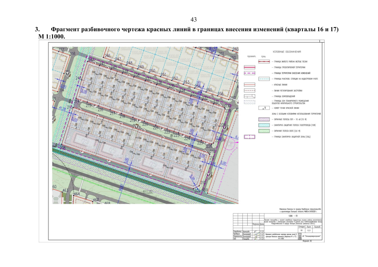
Task: Click map point number 467
Action: [x=96, y=200]
